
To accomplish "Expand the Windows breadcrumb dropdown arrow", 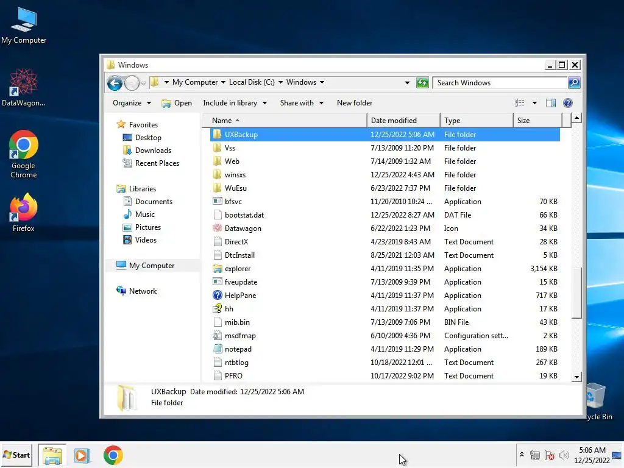I will pos(322,82).
